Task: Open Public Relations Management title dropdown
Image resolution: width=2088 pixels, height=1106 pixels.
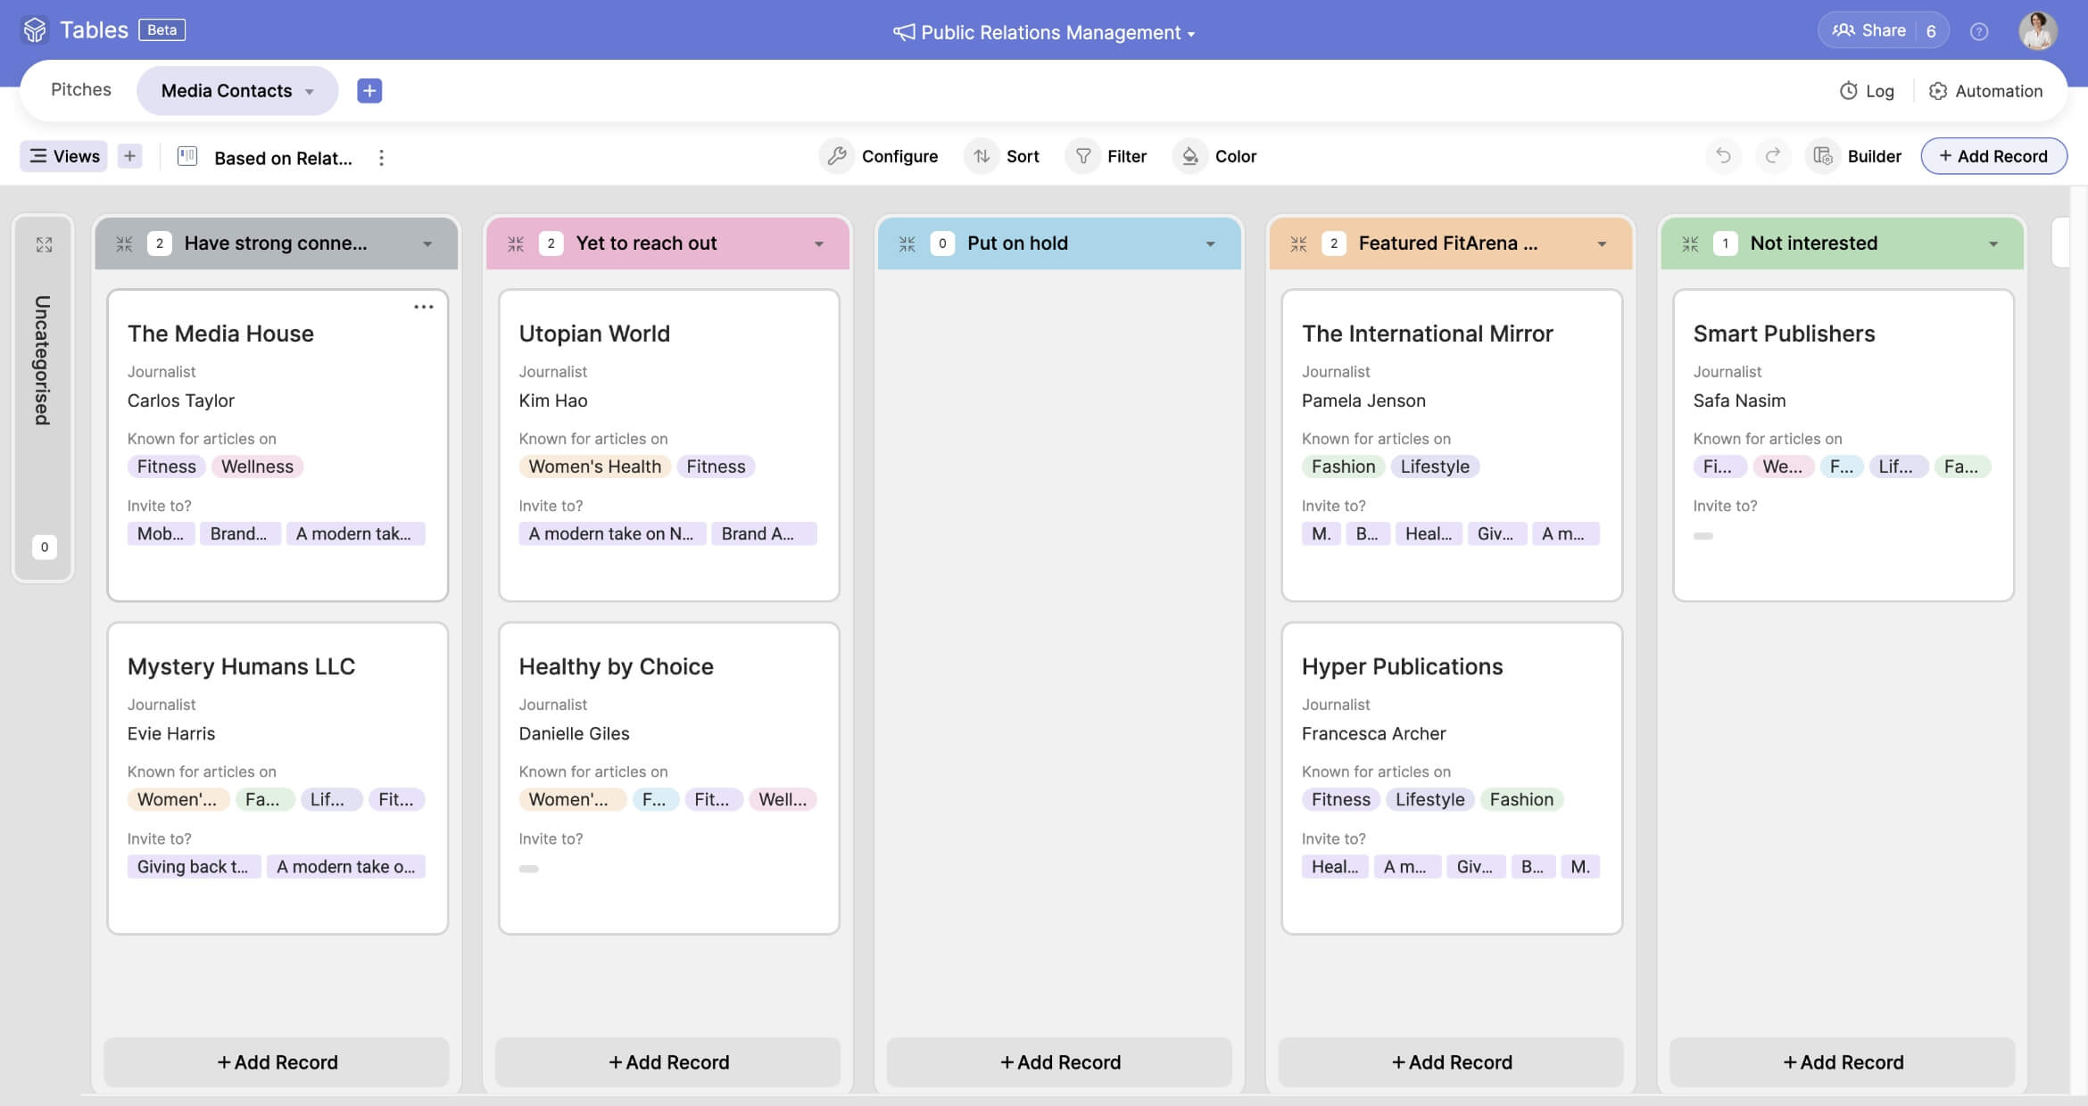Action: pyautogui.click(x=1044, y=33)
